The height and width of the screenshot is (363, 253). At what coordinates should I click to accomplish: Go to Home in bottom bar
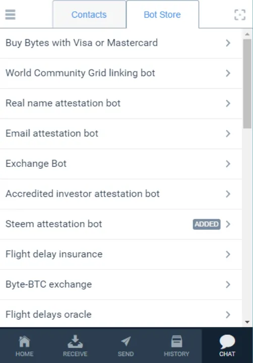click(24, 346)
